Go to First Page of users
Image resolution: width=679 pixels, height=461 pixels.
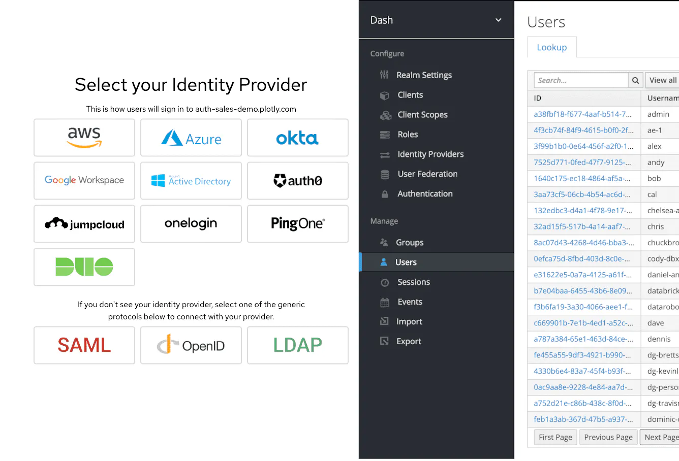[x=555, y=437]
